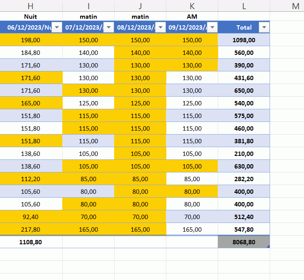This screenshot has height=280, width=304.
Task: Select column H header
Action: pos(30,6)
